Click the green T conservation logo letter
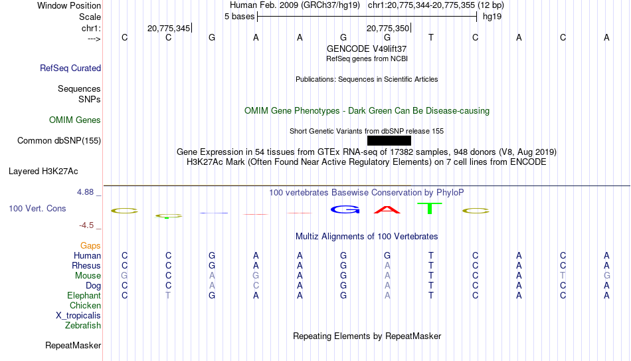631x361 pixels. click(x=429, y=208)
